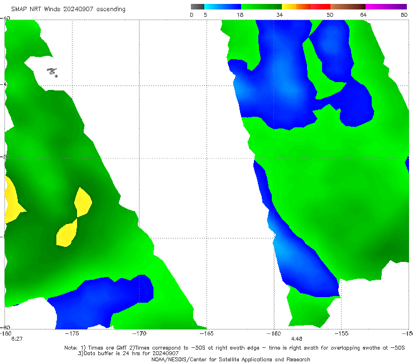Click the '-180' longitude axis label
This screenshot has width=413, height=363.
tap(6, 333)
